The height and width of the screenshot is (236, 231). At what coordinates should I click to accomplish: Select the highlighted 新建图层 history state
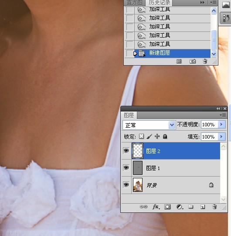coord(172,53)
